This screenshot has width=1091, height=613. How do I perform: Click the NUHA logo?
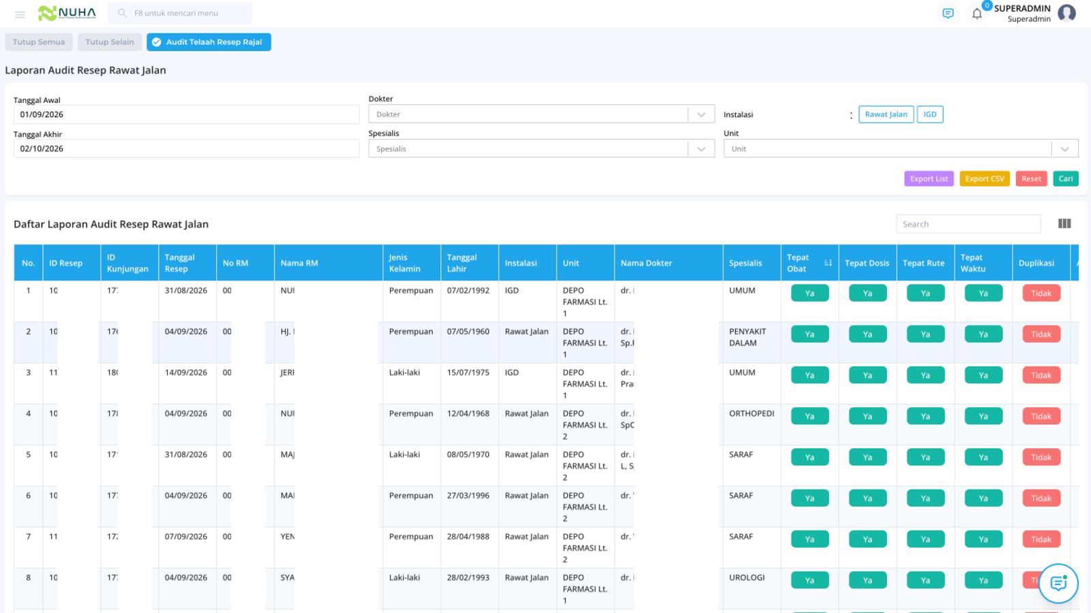click(67, 13)
